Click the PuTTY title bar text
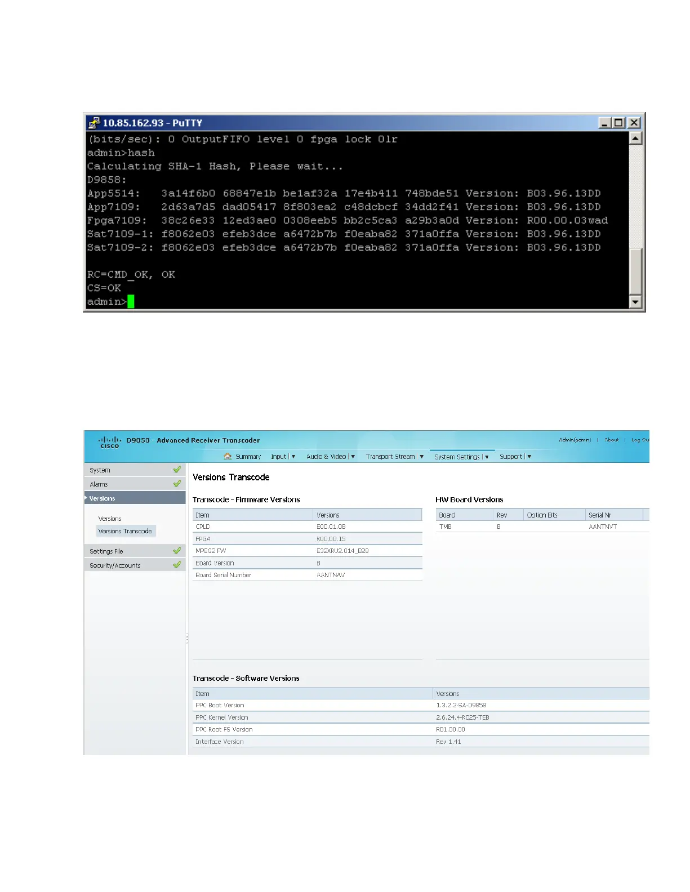The width and height of the screenshot is (690, 892). point(152,123)
